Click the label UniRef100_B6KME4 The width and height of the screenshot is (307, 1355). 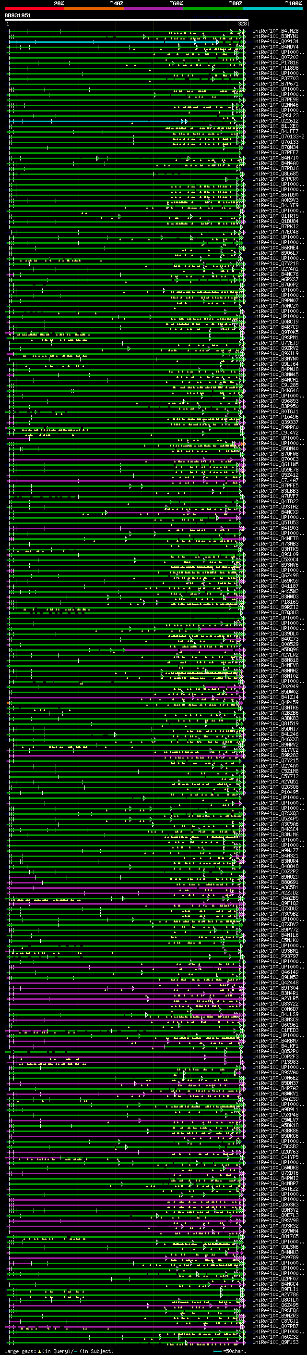(x=275, y=248)
